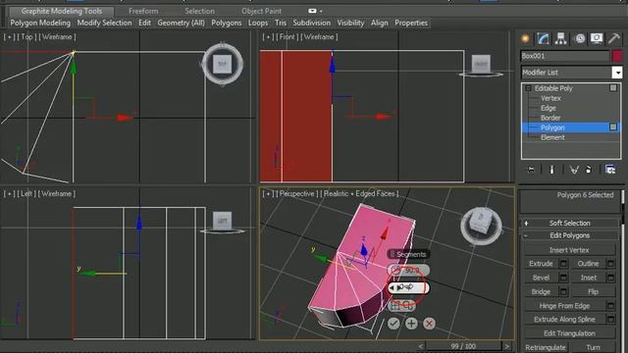The height and width of the screenshot is (353, 628).
Task: Select Edge sub-object level
Action: click(548, 108)
